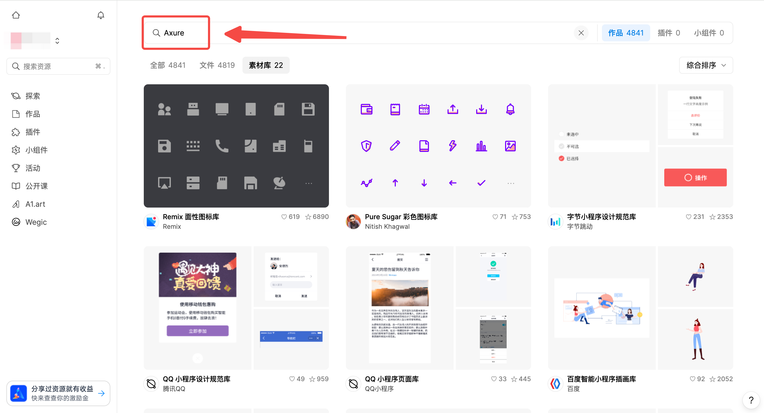Open the 分享过资源就有收益 banner link

58,393
